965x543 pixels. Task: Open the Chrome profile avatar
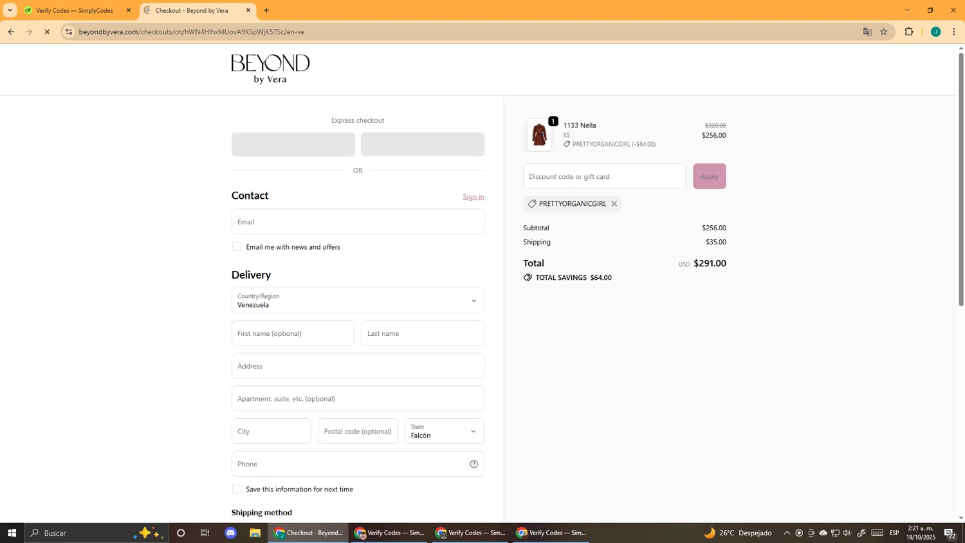(936, 32)
